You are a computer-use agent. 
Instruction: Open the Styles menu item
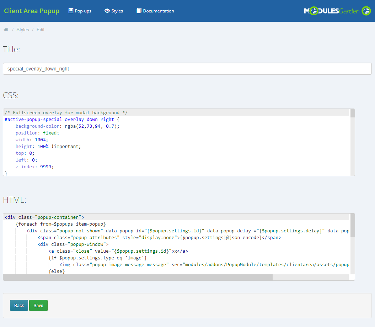114,11
